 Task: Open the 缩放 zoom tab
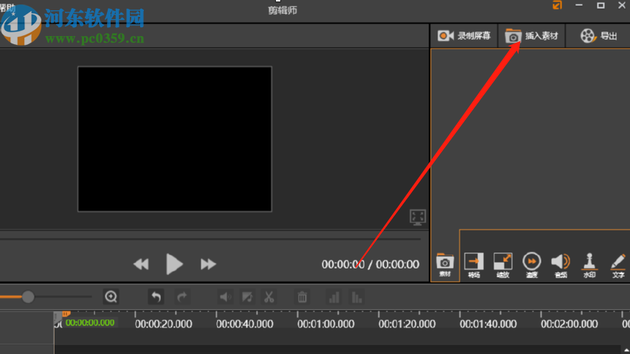[x=502, y=265]
